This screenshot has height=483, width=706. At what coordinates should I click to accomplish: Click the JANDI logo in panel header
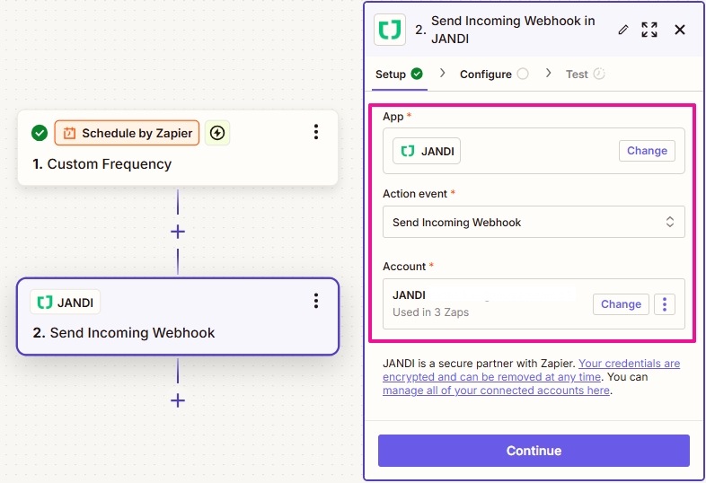tap(390, 30)
